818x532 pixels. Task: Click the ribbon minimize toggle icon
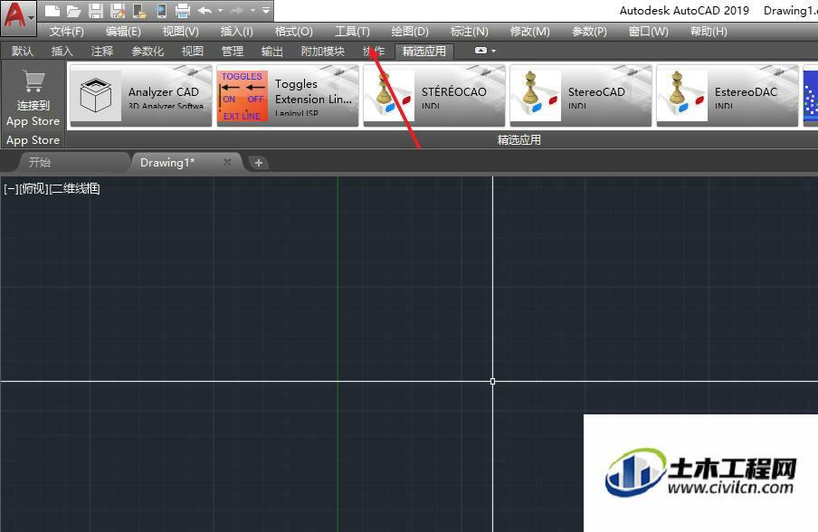coord(481,51)
